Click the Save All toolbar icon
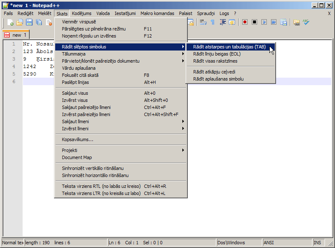This screenshot has height=248, width=335. click(x=39, y=22)
